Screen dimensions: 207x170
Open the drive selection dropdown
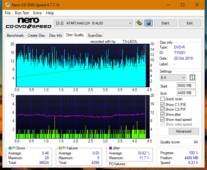tap(93, 23)
